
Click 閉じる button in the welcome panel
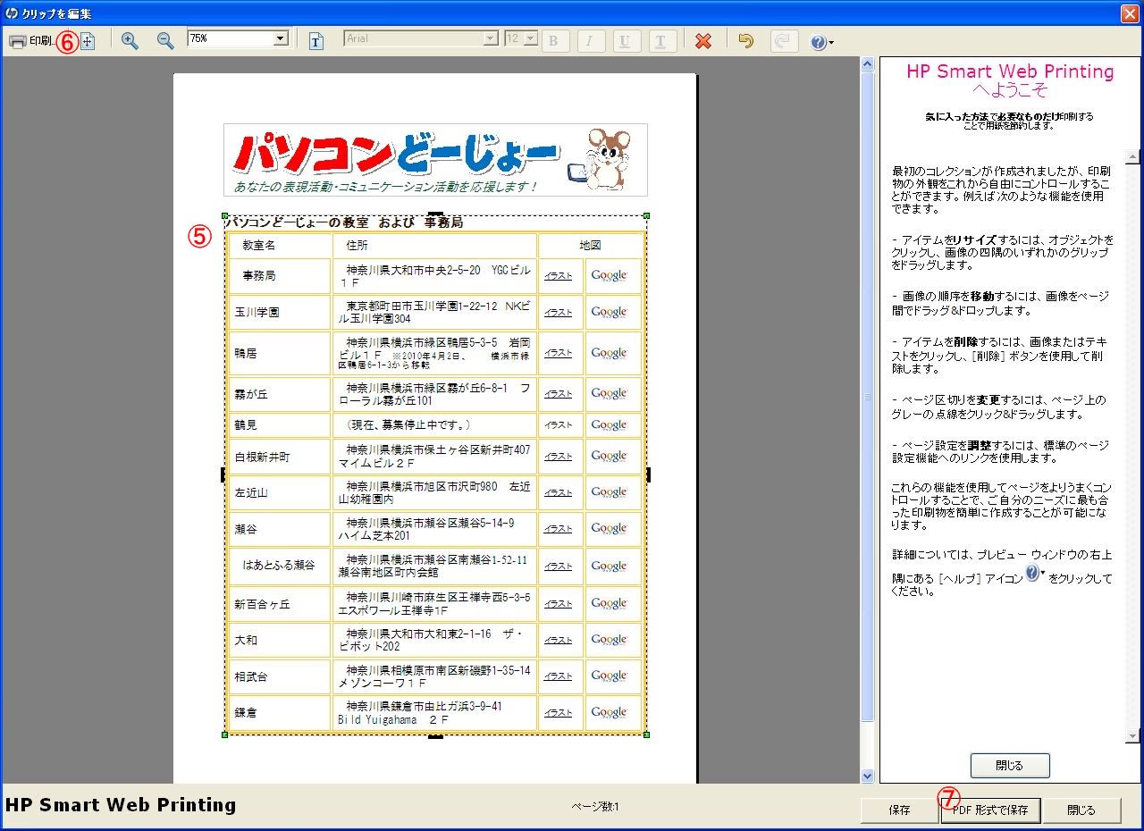[x=1009, y=766]
